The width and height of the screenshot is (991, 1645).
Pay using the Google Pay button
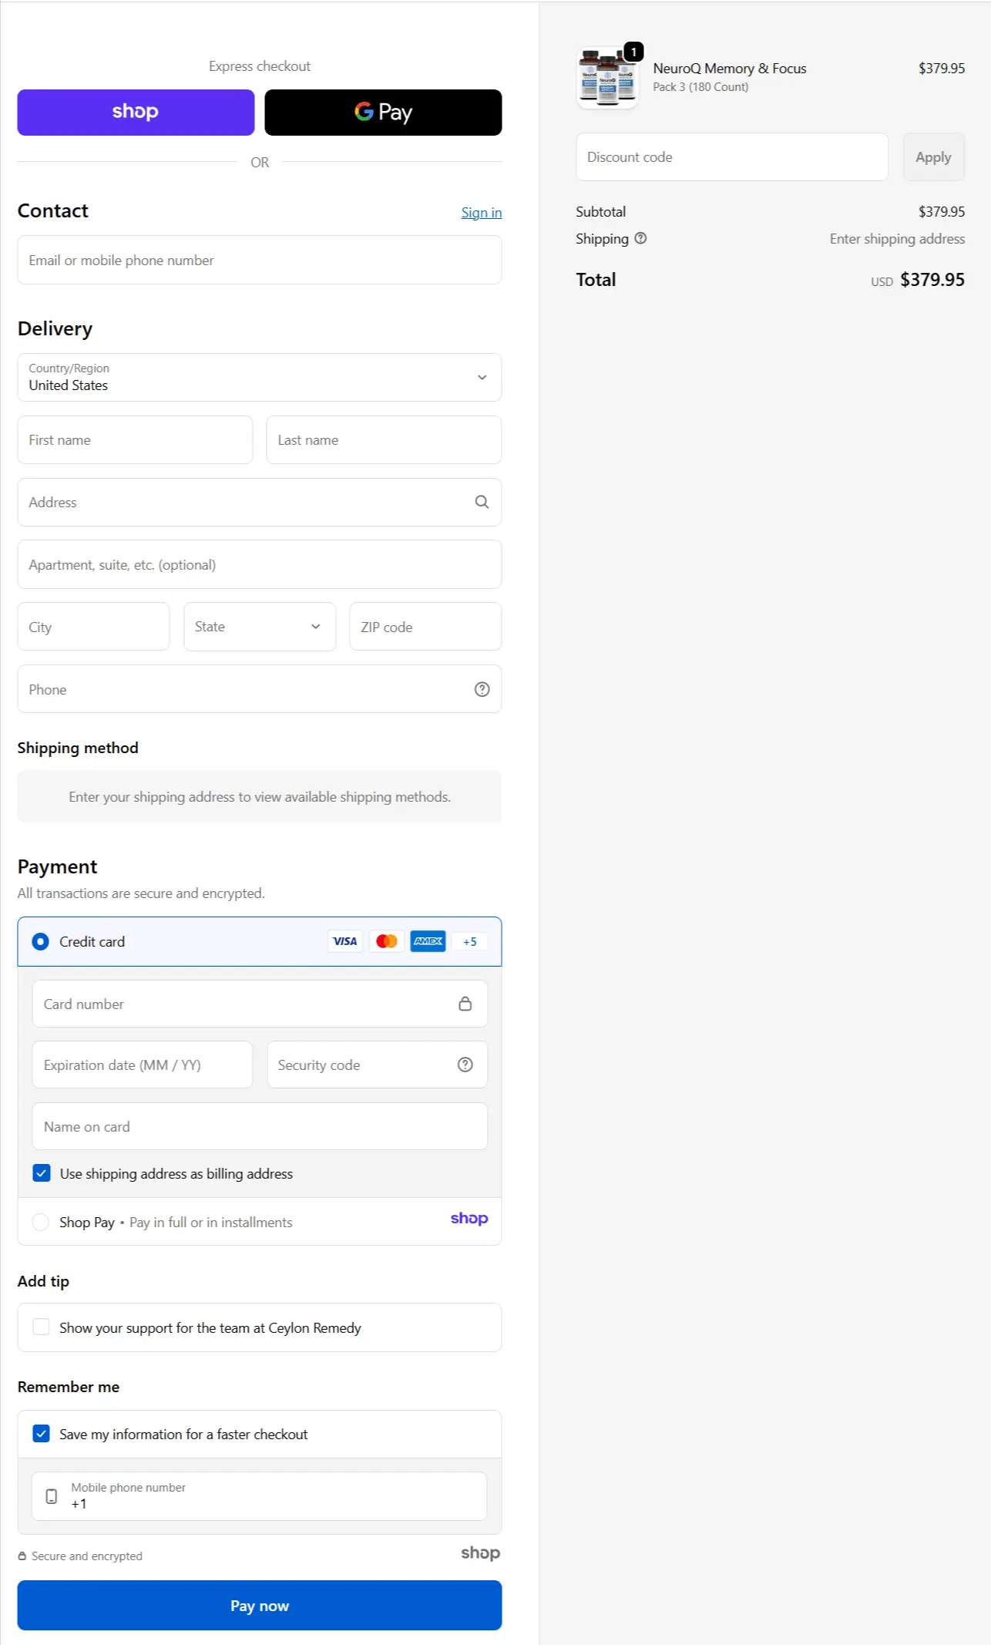tap(383, 113)
